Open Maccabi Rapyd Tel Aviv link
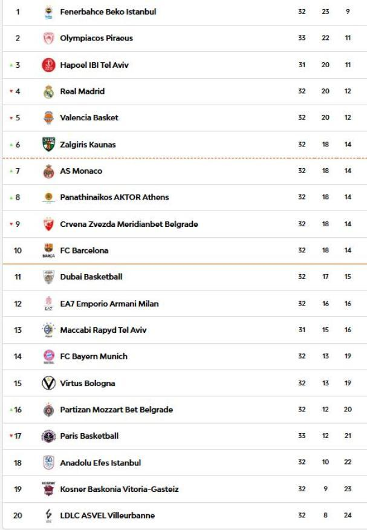The width and height of the screenshot is (367, 530). 103,330
